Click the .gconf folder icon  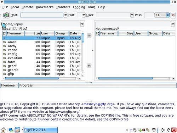pyautogui.click(x=4, y=66)
